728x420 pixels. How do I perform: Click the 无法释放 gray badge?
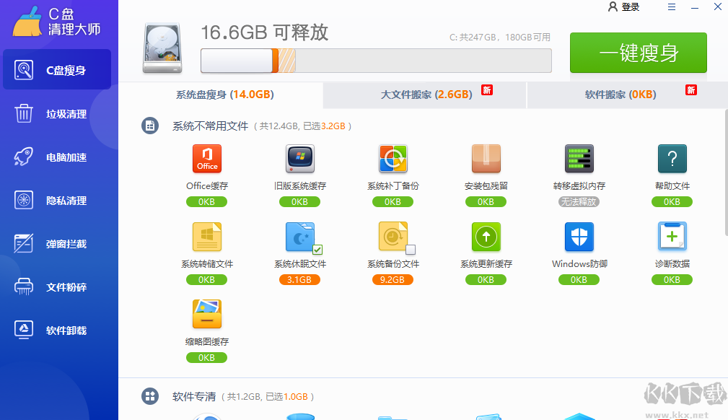(579, 201)
